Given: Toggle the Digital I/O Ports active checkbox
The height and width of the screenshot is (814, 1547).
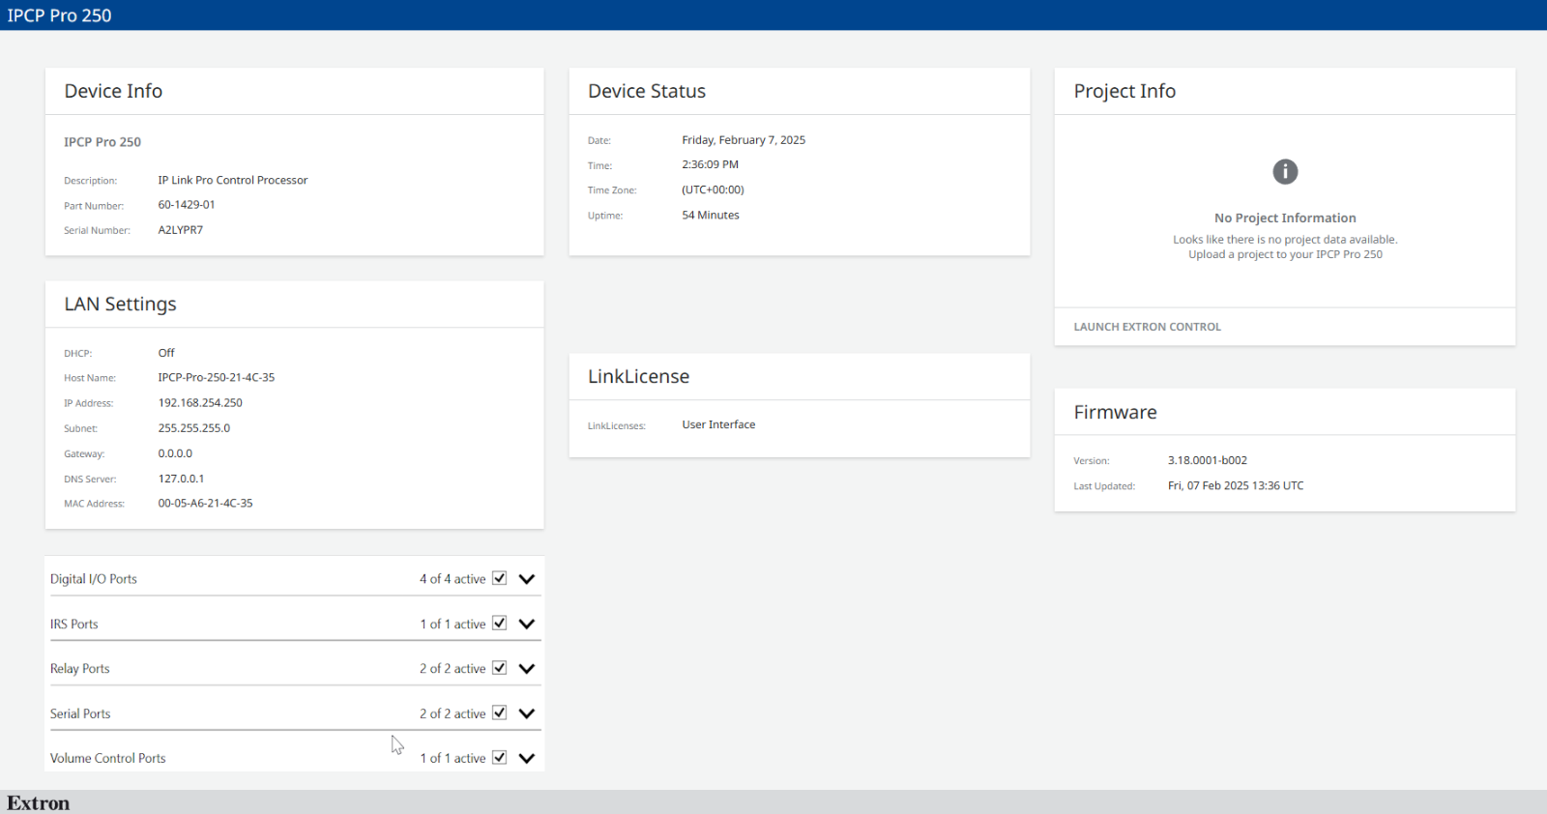Looking at the screenshot, I should tap(500, 578).
